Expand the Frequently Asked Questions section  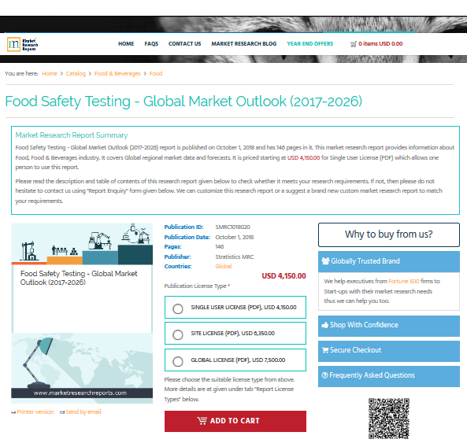[389, 376]
